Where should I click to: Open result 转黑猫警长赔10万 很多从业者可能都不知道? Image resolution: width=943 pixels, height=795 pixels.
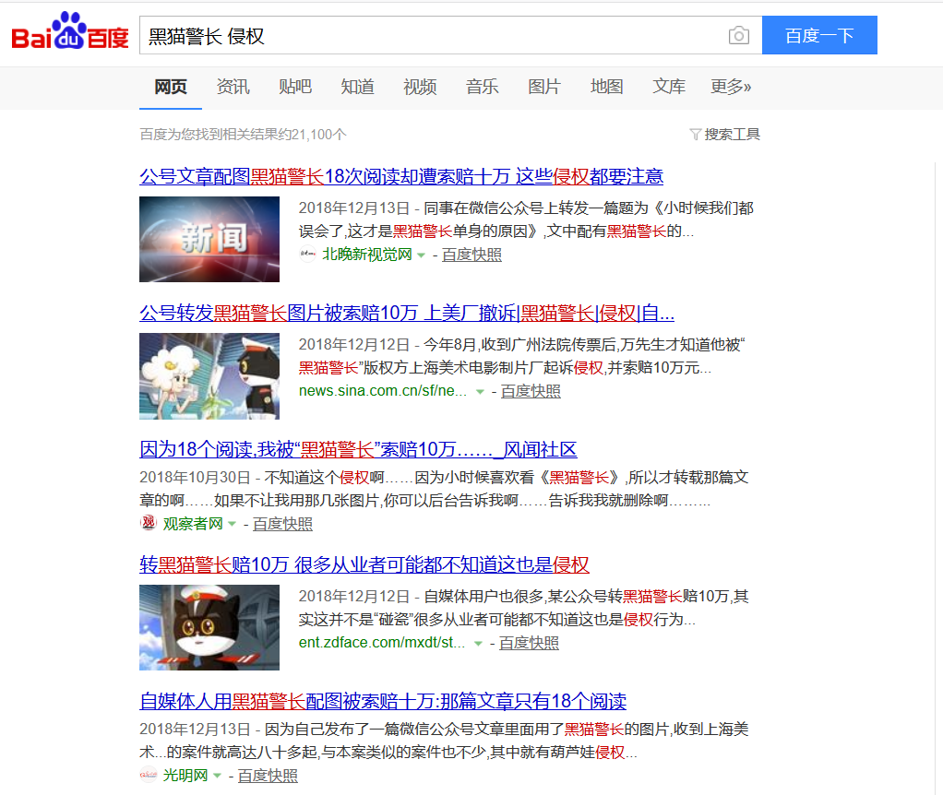[364, 564]
